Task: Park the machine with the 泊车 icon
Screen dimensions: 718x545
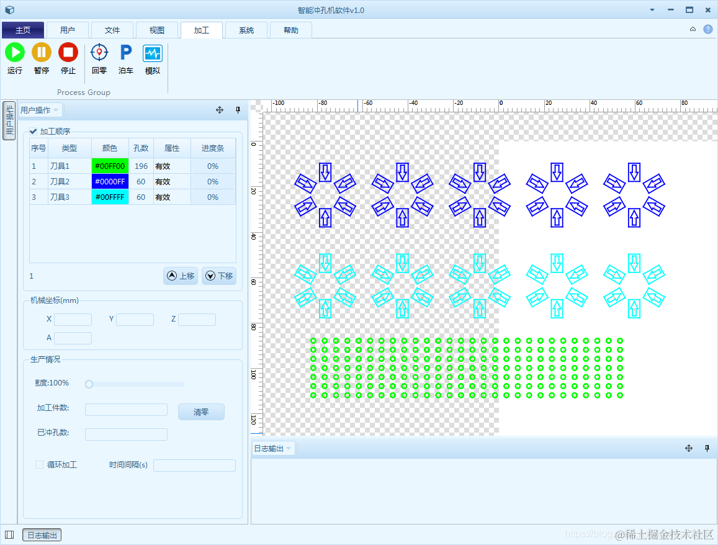Action: (x=125, y=53)
